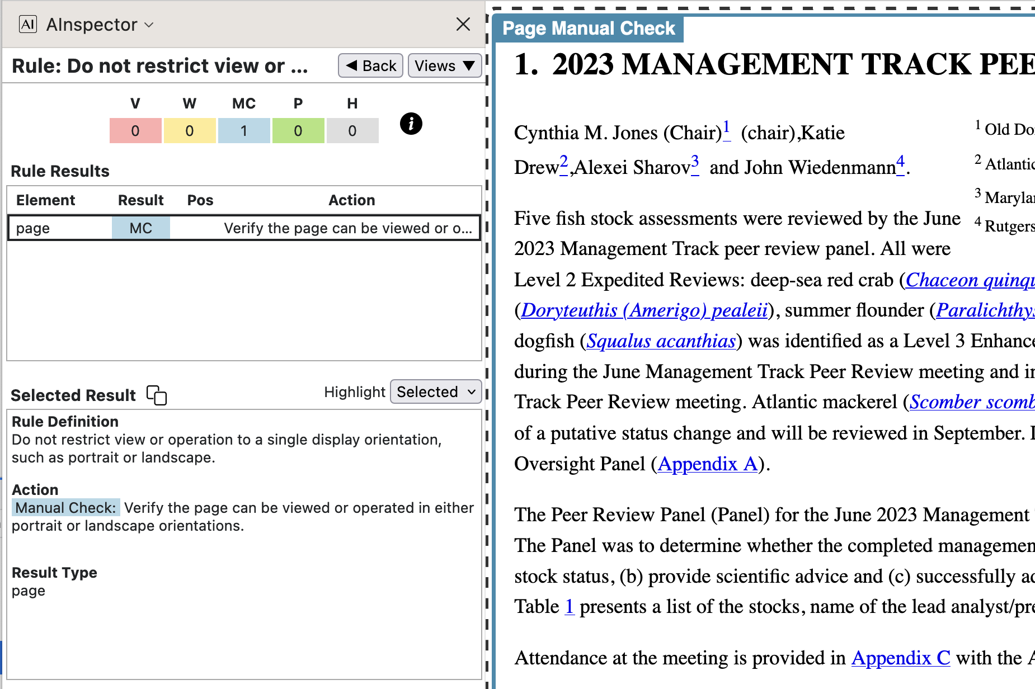Click the Violations count swatch
The image size is (1035, 689).
pyautogui.click(x=135, y=131)
